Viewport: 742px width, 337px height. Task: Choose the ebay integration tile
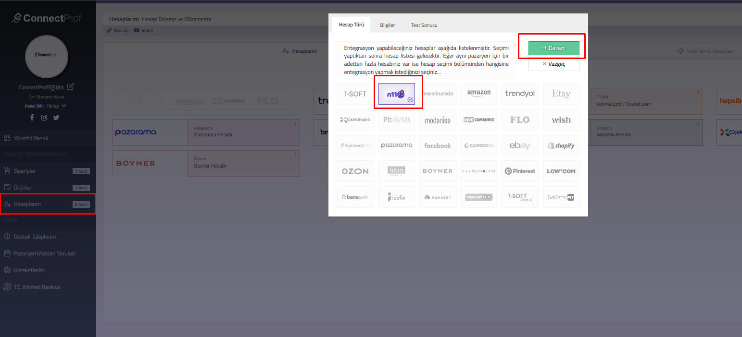[520, 145]
